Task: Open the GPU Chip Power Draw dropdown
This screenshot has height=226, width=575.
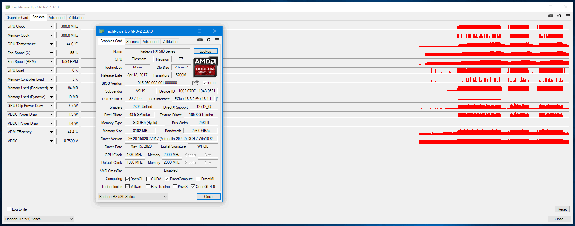Action: pos(51,106)
